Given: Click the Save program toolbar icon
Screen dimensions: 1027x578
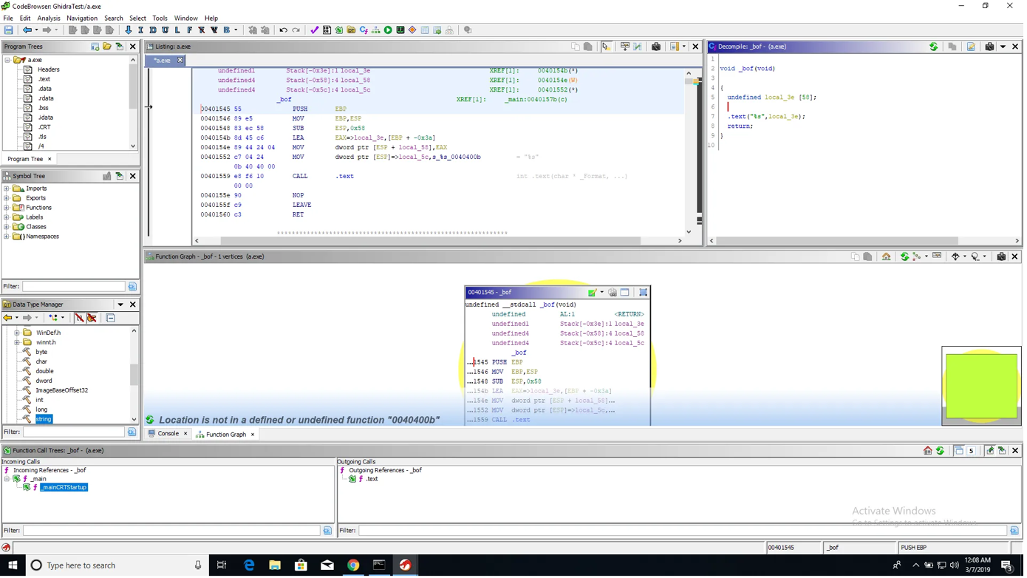Looking at the screenshot, I should tap(9, 30).
